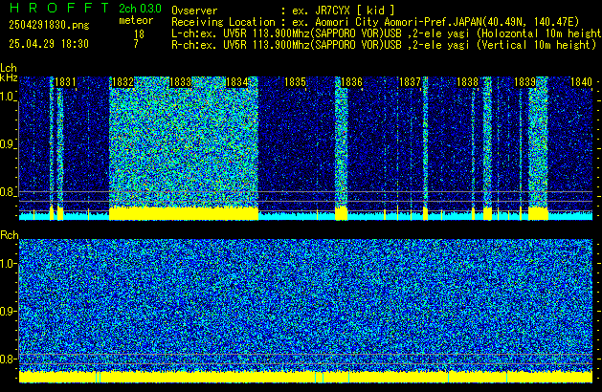The height and width of the screenshot is (392, 602).
Task: Select the 1.0 tick on Rch axis
Action: click(8, 264)
